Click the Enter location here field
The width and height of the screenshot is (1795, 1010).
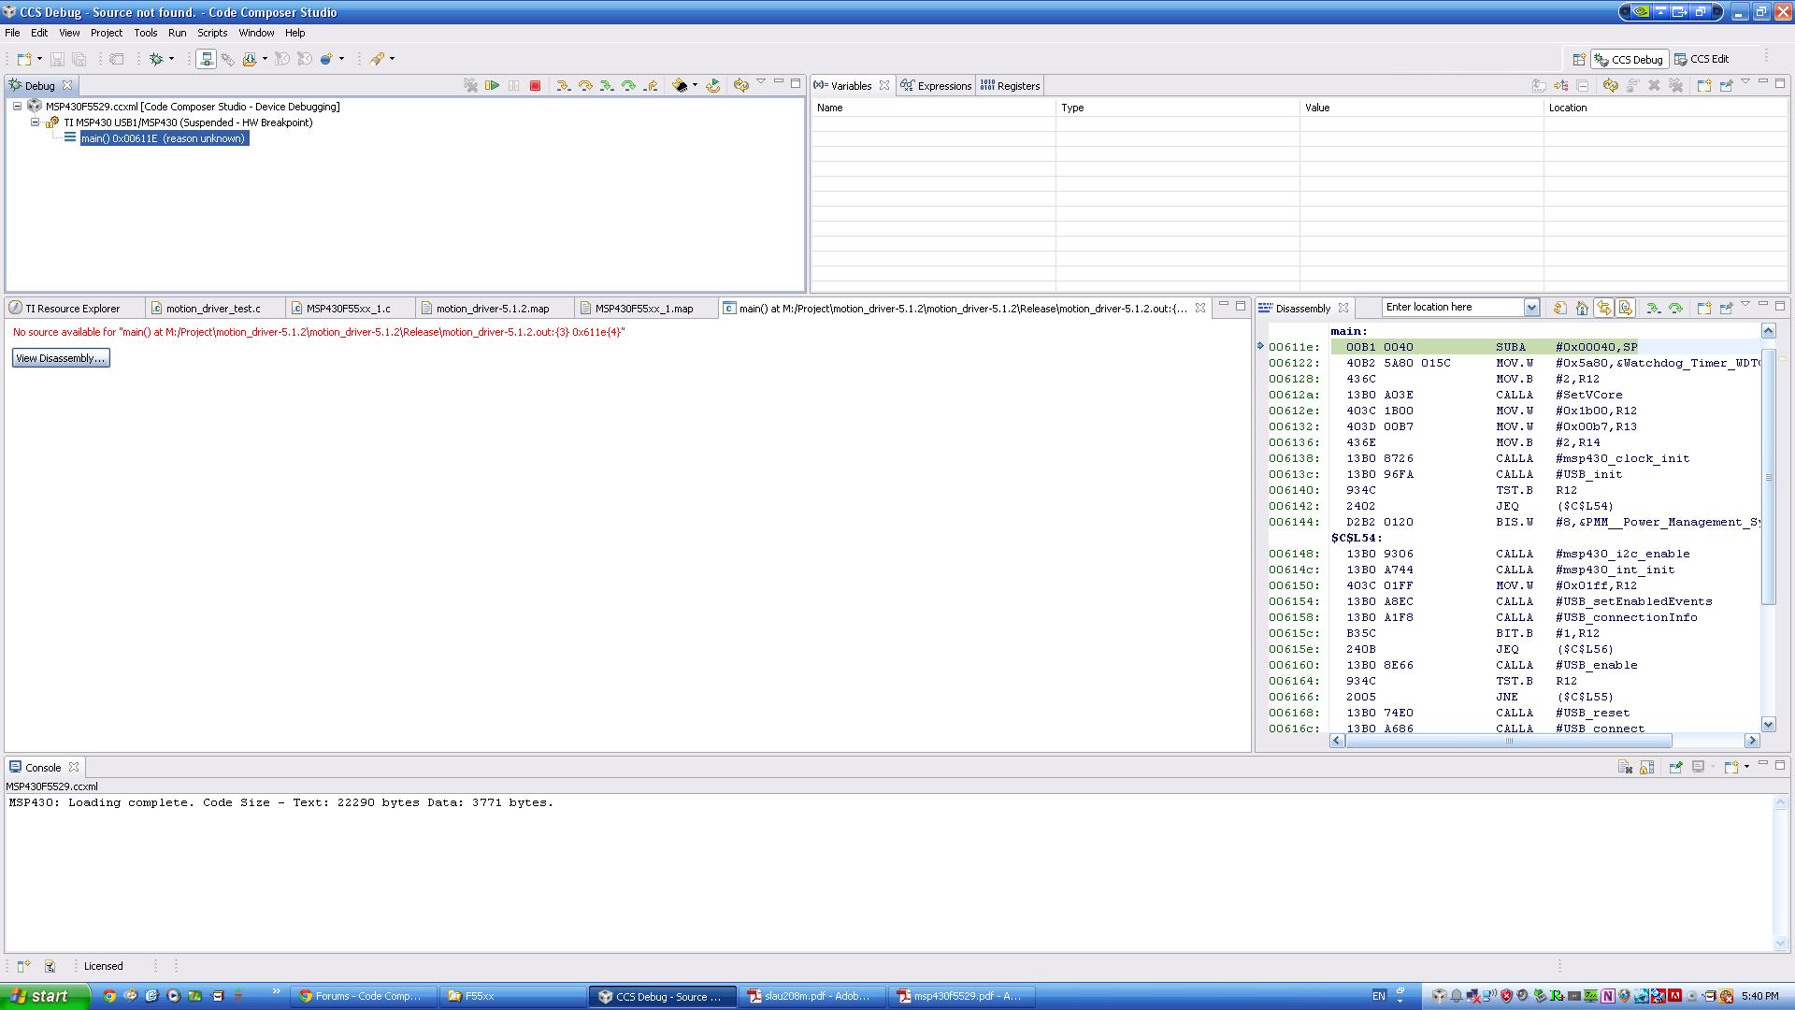tap(1452, 308)
